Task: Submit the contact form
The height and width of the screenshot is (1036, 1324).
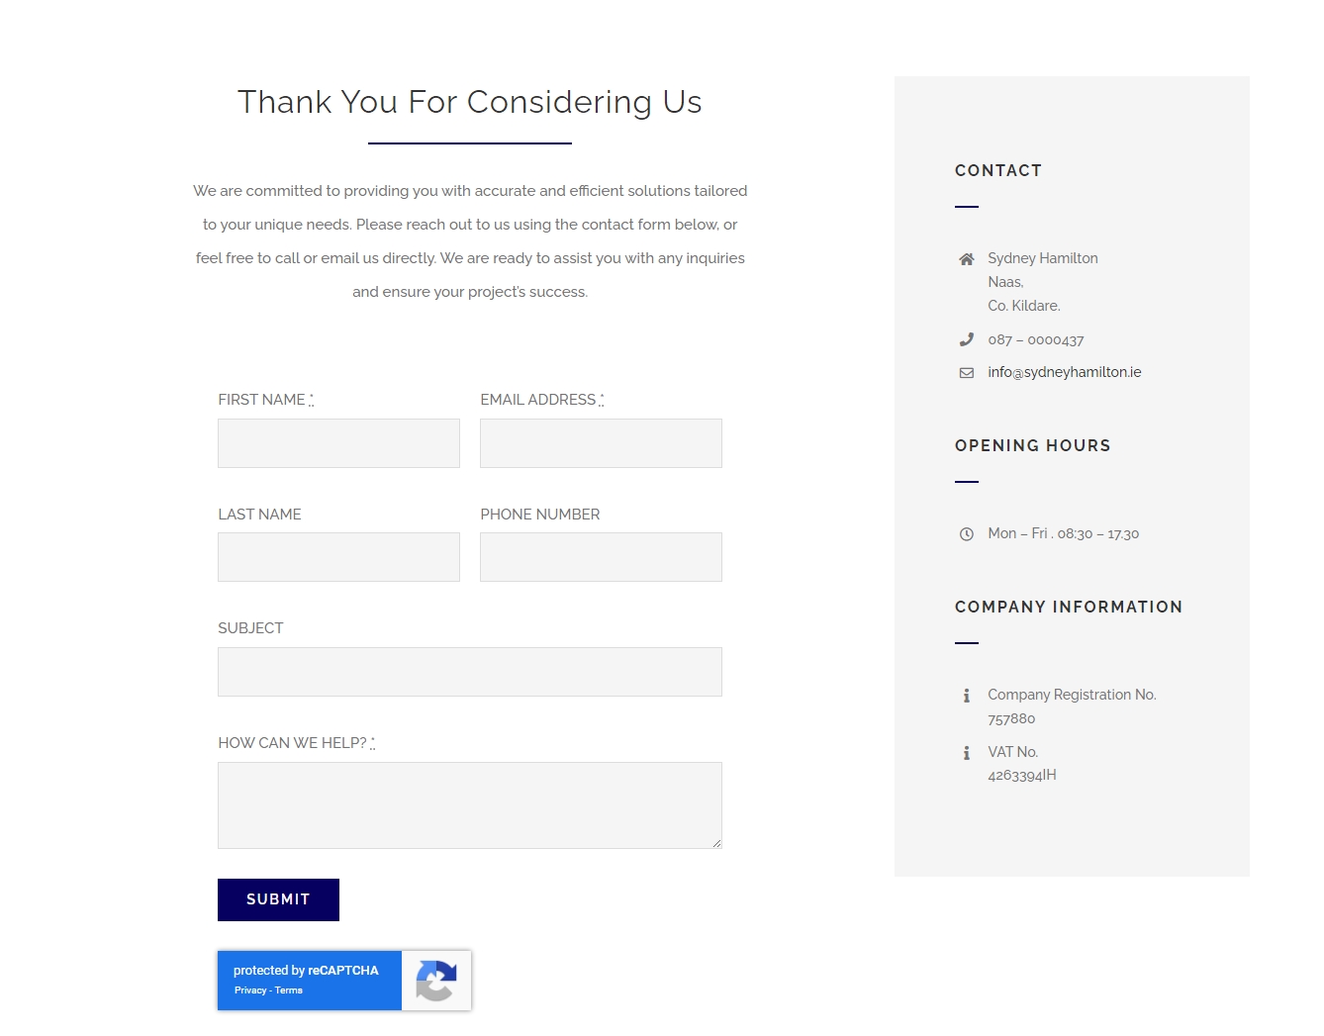Action: (278, 899)
